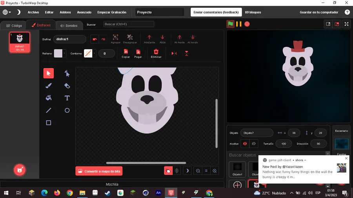Enter fullscreen stage mode
The image size is (353, 198).
point(346,24)
